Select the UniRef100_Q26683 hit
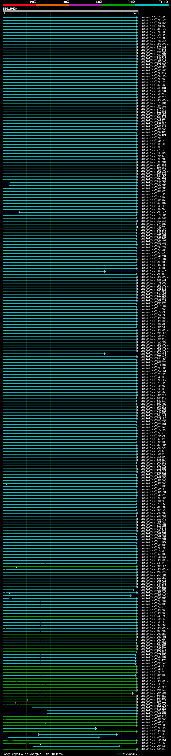The image size is (171, 756). (x=153, y=725)
